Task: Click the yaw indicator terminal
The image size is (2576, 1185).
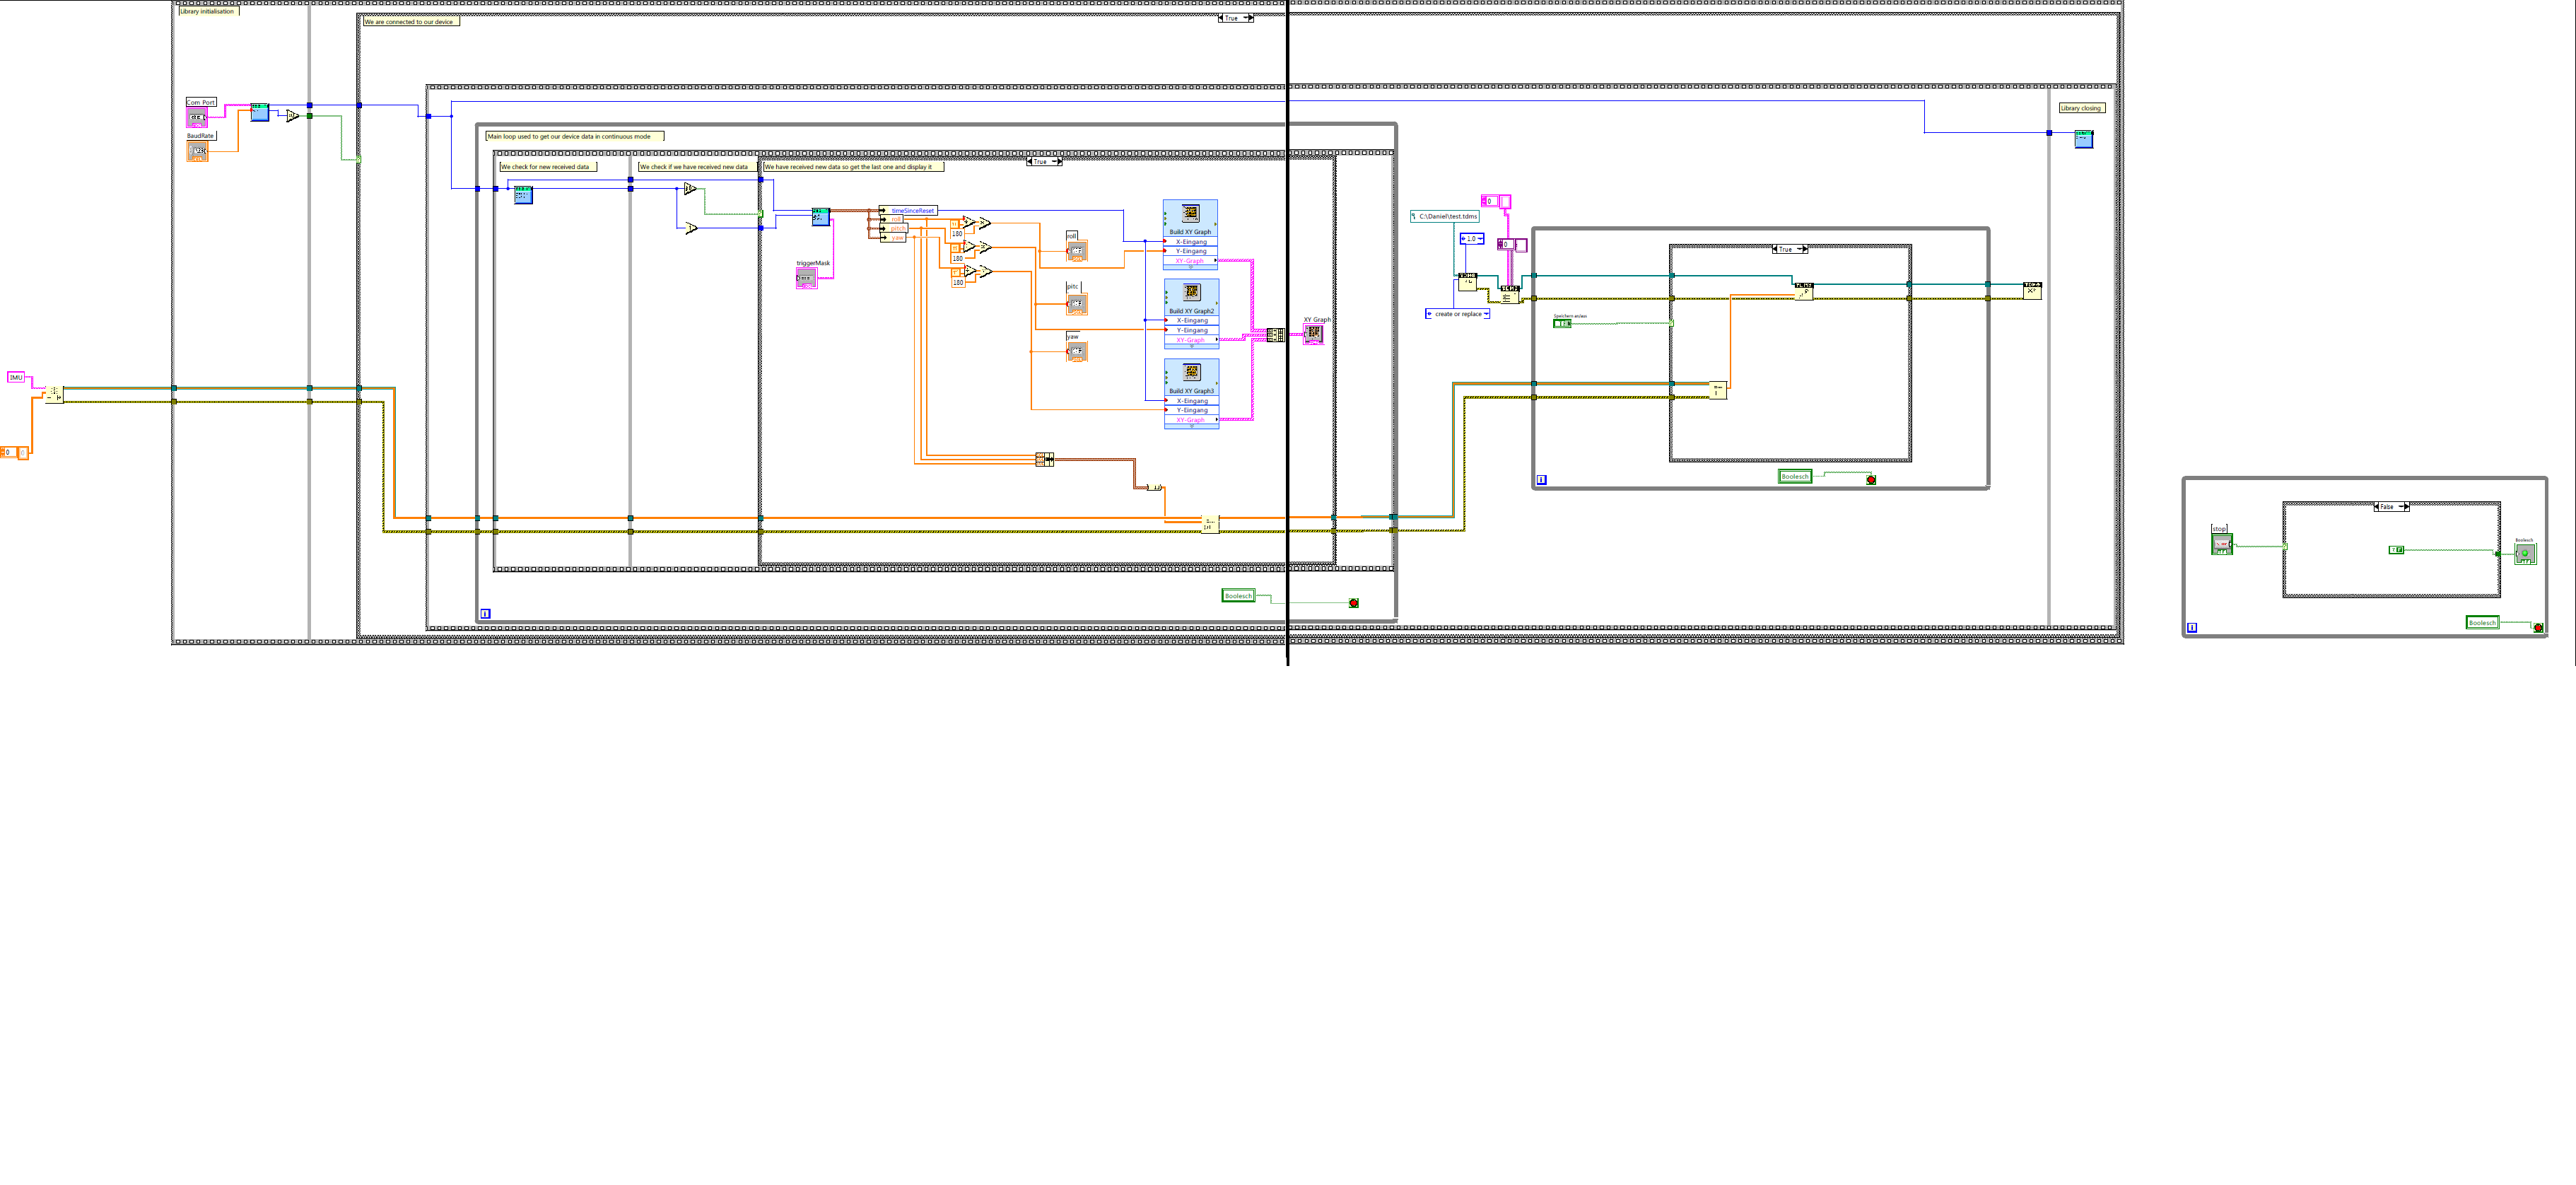Action: click(1076, 351)
